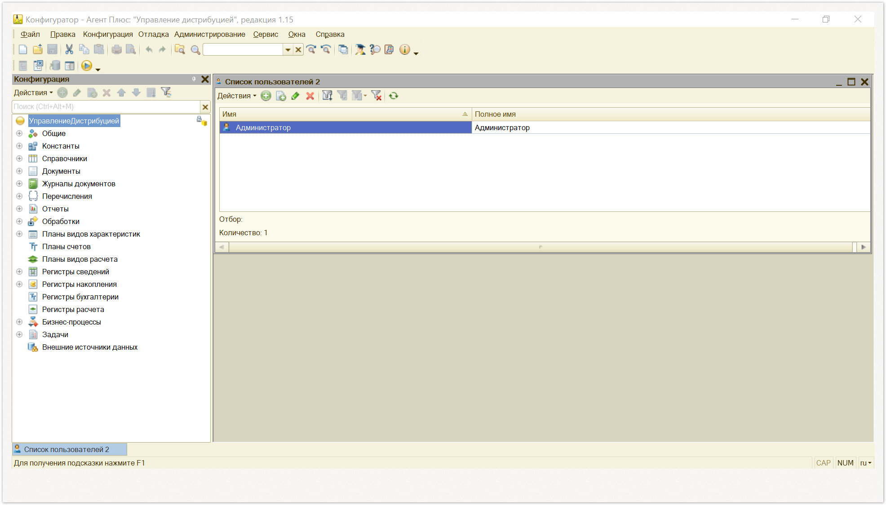886x505 pixels.
Task: Switch to Список пользователей 2 window tab
Action: point(70,449)
